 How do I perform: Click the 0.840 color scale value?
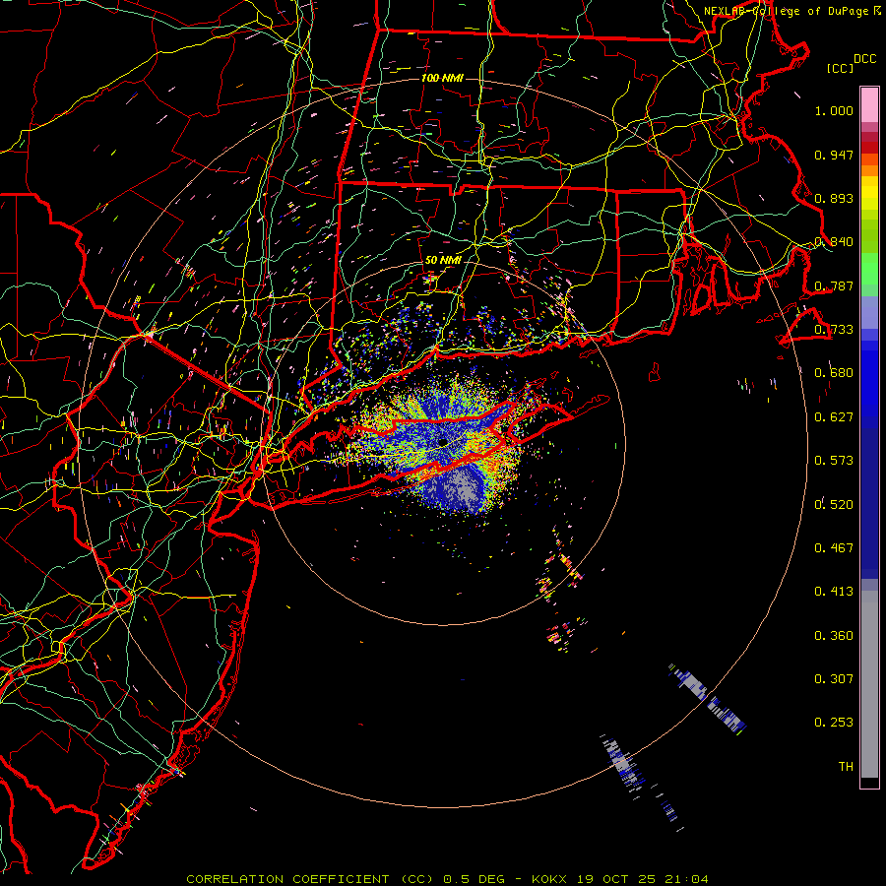pos(834,242)
